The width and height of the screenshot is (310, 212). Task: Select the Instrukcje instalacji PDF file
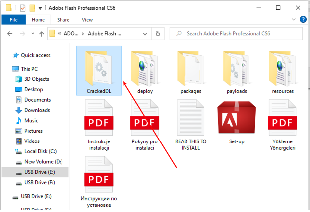pyautogui.click(x=99, y=125)
